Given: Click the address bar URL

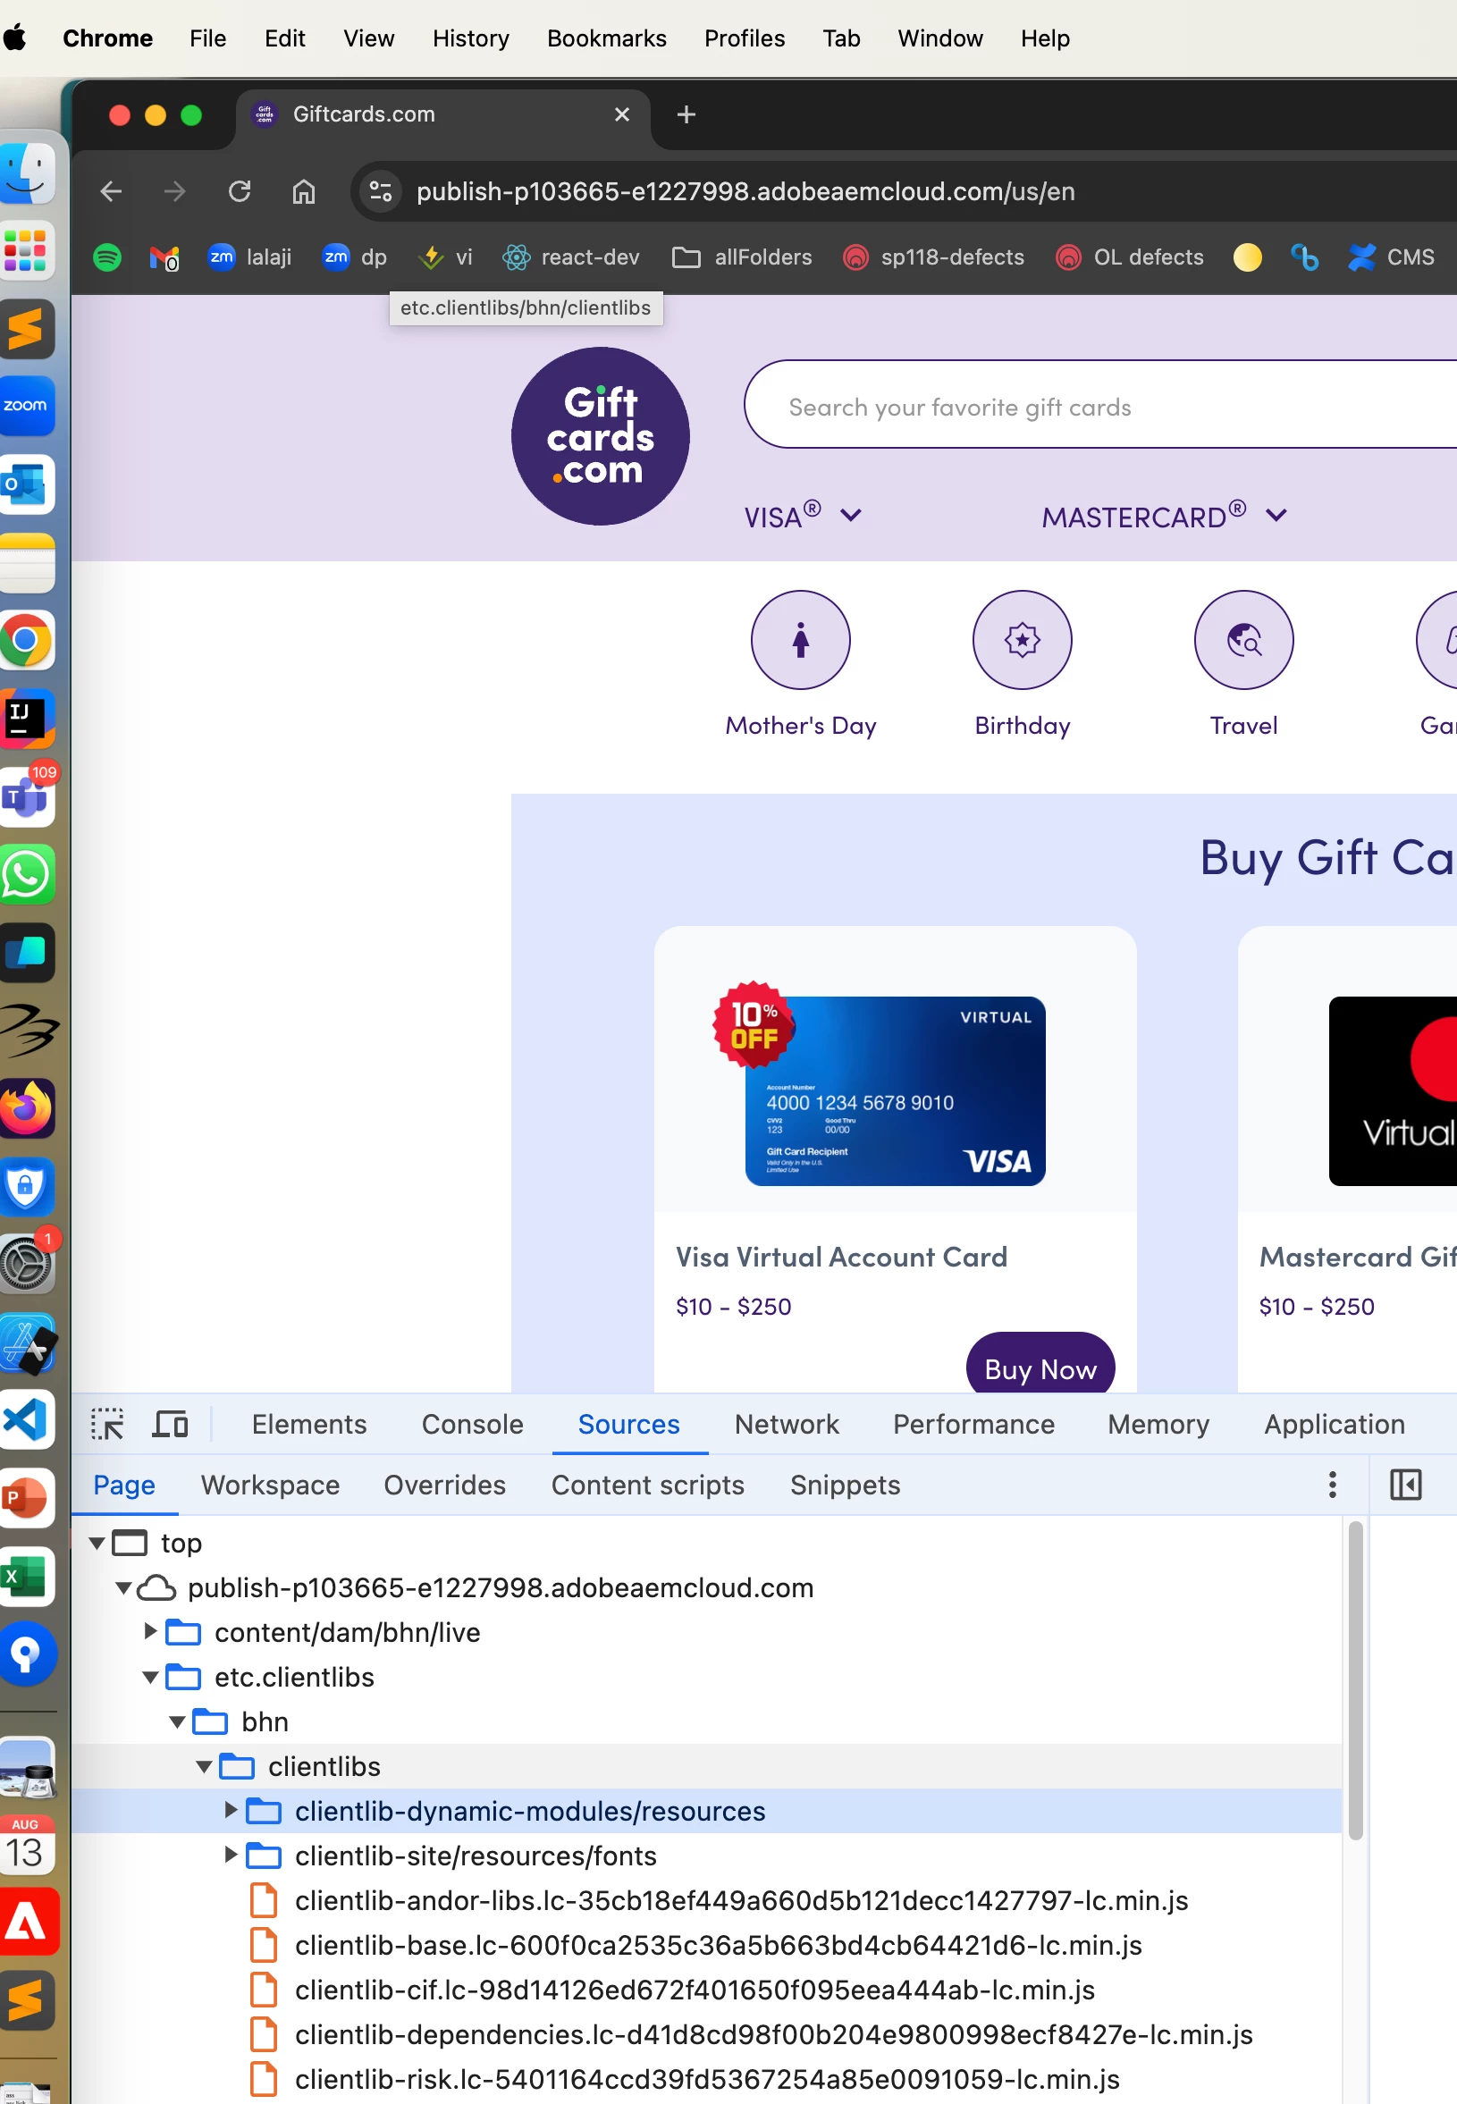Looking at the screenshot, I should tap(745, 191).
